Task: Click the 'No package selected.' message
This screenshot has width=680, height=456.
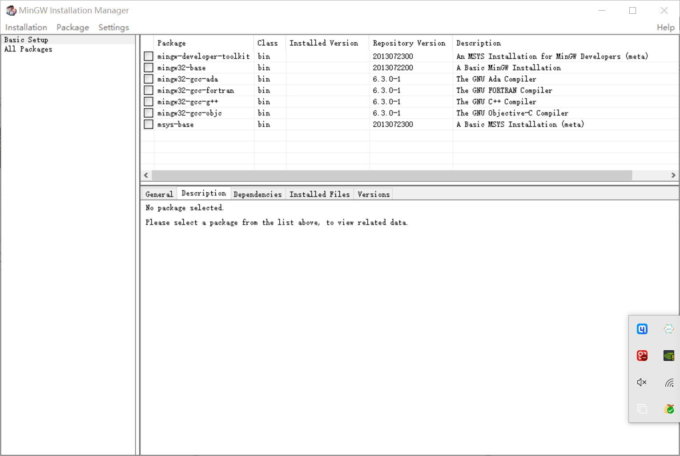Action: [184, 208]
